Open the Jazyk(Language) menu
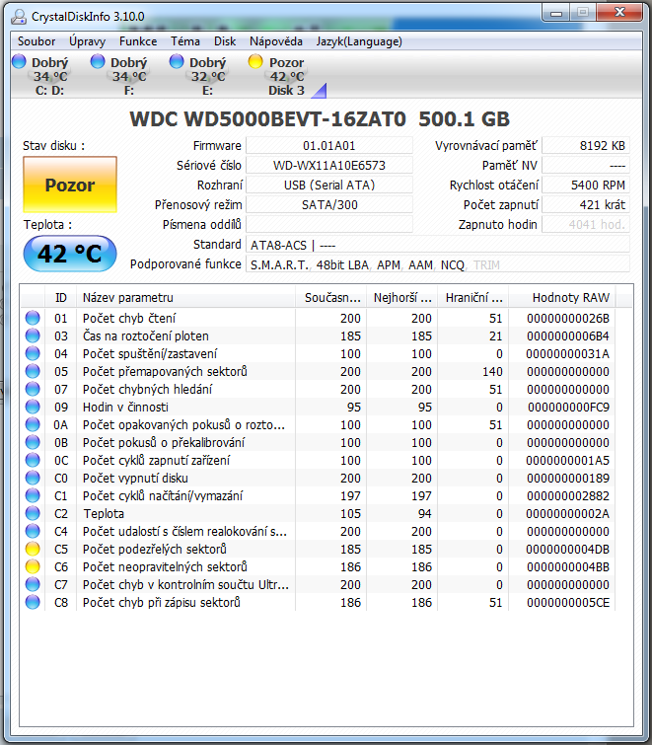Screen dimensions: 652x745 359,41
